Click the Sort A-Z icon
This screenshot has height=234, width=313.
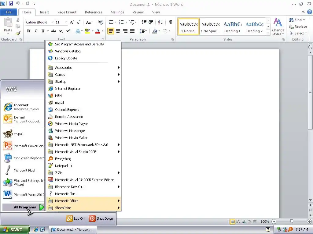(160, 22)
